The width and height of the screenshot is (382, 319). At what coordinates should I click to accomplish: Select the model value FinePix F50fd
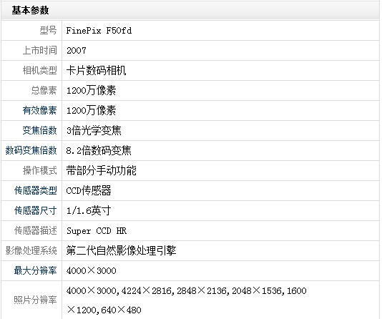[x=99, y=31]
